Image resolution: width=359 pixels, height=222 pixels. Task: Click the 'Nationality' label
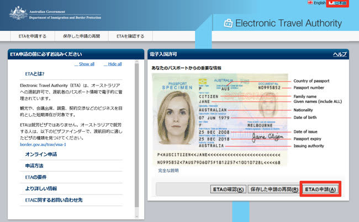coord(303,110)
